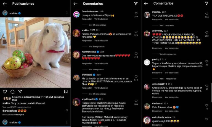Expand Ver 40 respuestas under zulerivelez_ comment
The width and height of the screenshot is (212, 127).
(168, 54)
